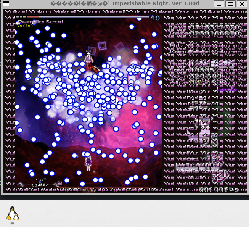Screen dimensions: 249x227
Task: Maximize the Imperishable Night window
Action: (230, 4)
